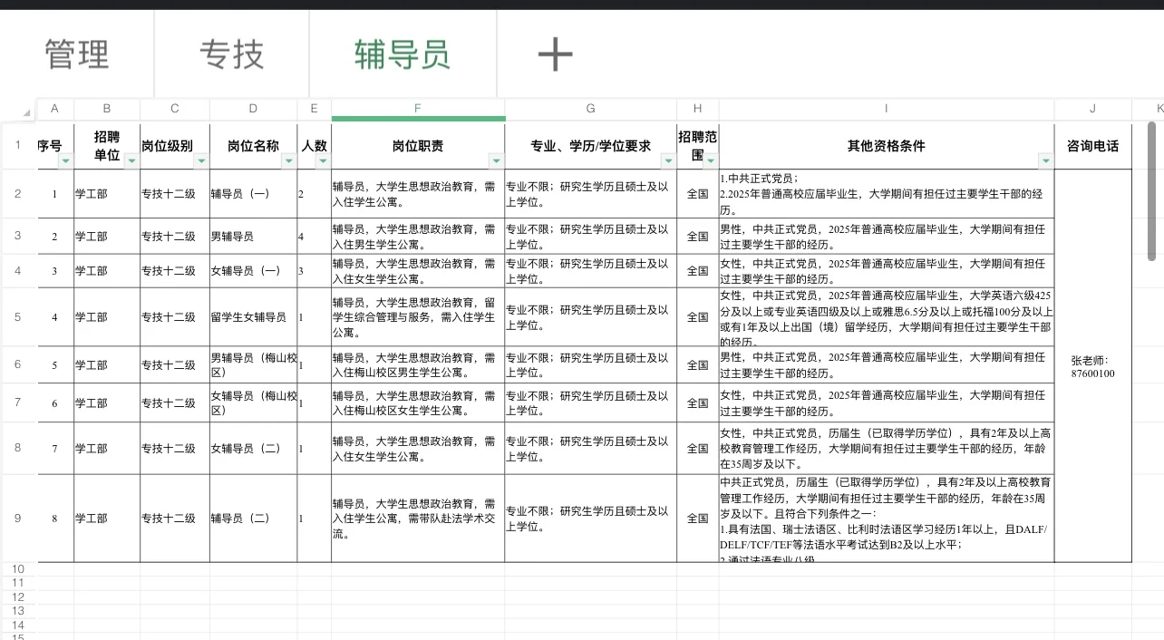
Task: Open the 序号 column filter dropdown
Action: pyautogui.click(x=65, y=161)
